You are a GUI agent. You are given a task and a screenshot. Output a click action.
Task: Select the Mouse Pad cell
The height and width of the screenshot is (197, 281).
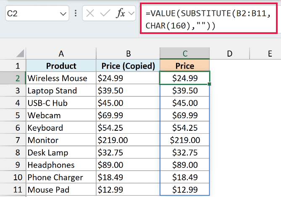(61, 189)
